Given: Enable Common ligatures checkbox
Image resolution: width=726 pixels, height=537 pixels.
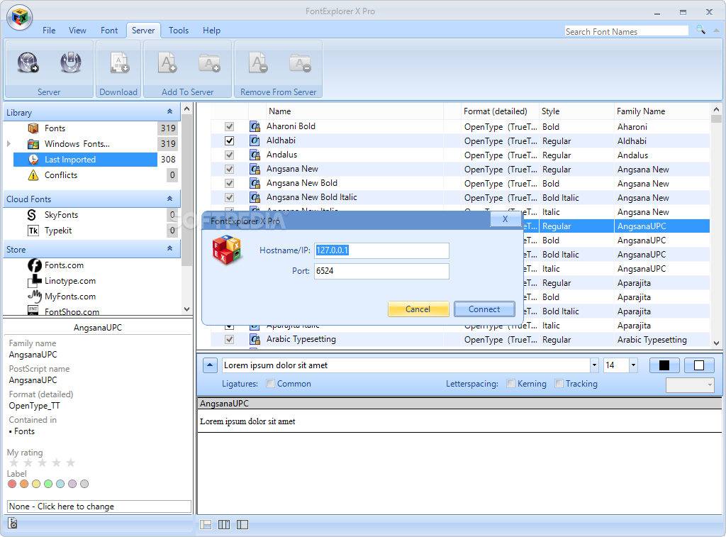Looking at the screenshot, I should click(271, 384).
